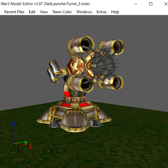The width and height of the screenshot is (168, 168).
Task: Expand the Windows menu
Action: coord(84,12)
